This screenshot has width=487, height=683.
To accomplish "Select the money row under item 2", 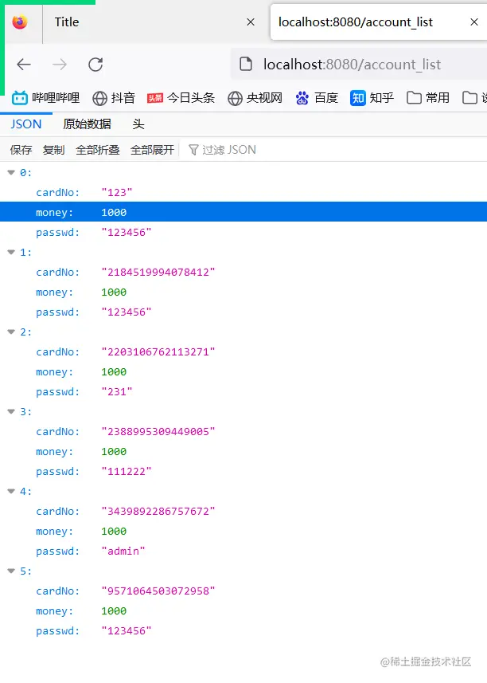I will 243,371.
